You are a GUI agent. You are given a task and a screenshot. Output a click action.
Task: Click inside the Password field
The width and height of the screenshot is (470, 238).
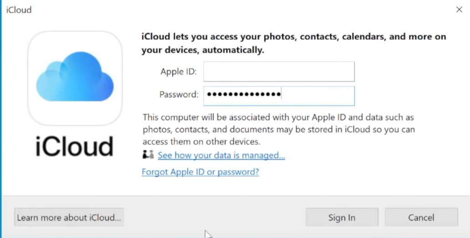pos(318,96)
